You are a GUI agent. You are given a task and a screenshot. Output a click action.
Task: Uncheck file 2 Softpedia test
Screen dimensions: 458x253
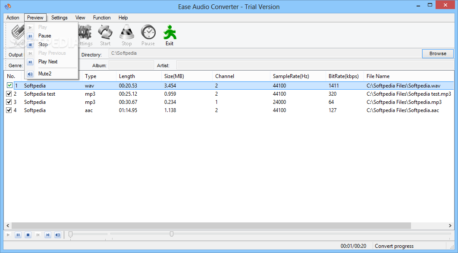coord(9,94)
